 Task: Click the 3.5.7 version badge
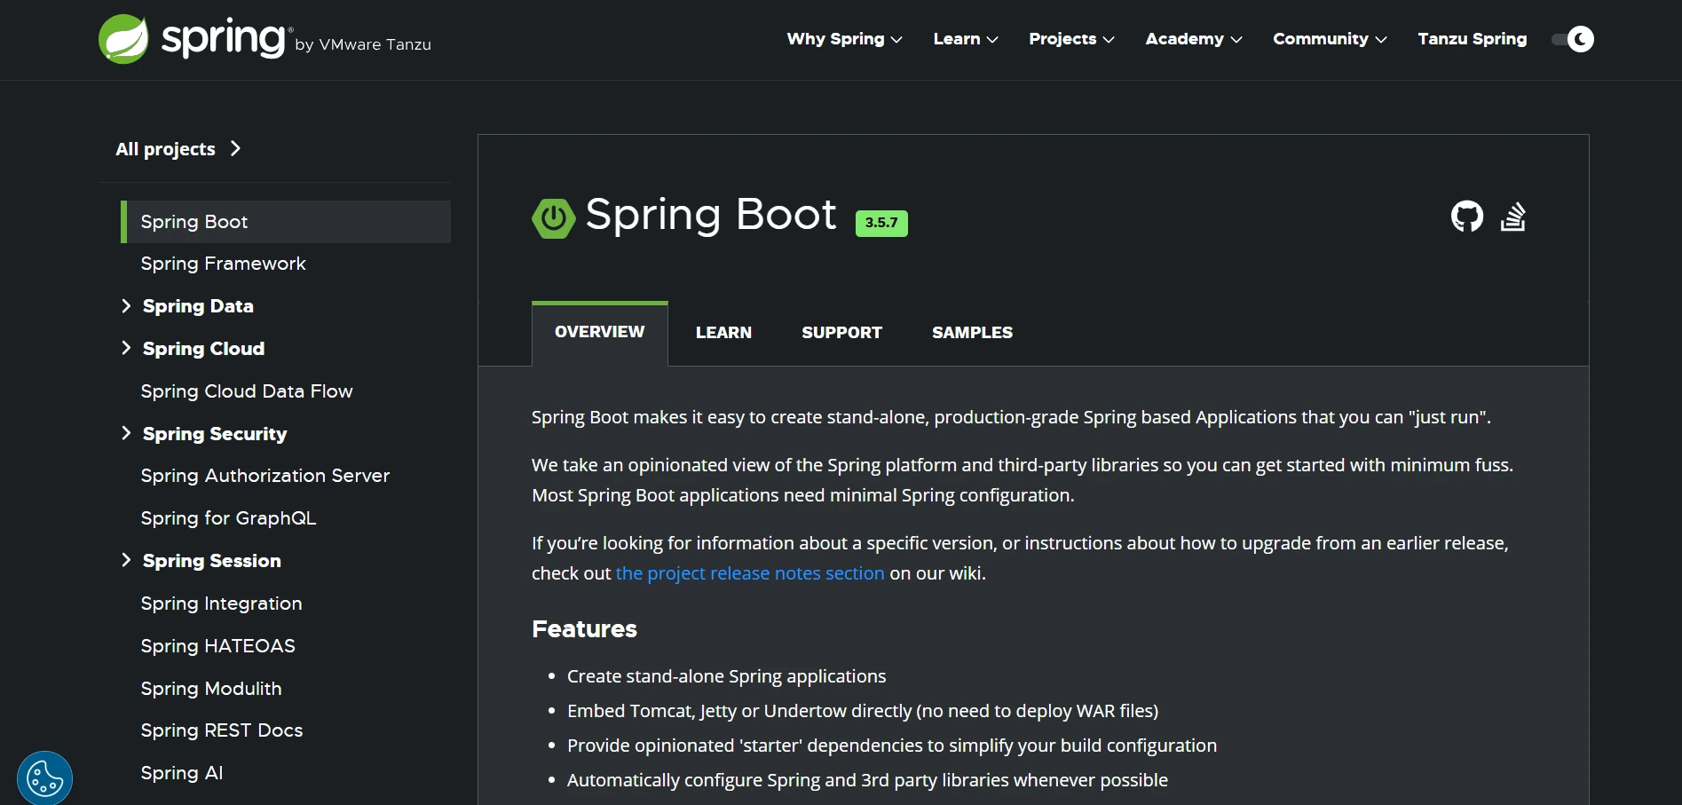tap(880, 223)
